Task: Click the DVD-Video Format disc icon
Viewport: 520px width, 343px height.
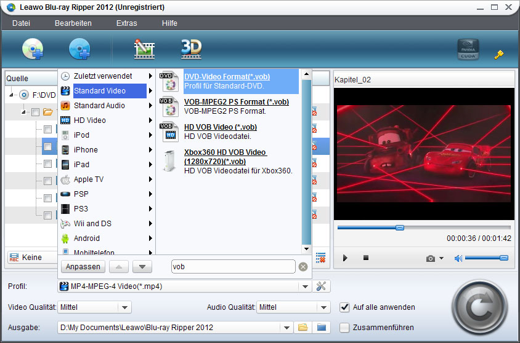Action: coord(171,81)
